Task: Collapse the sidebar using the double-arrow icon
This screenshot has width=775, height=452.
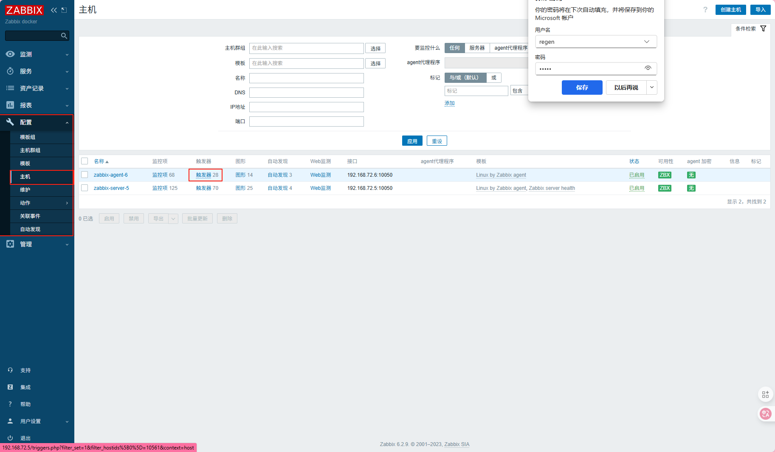Action: (x=54, y=10)
